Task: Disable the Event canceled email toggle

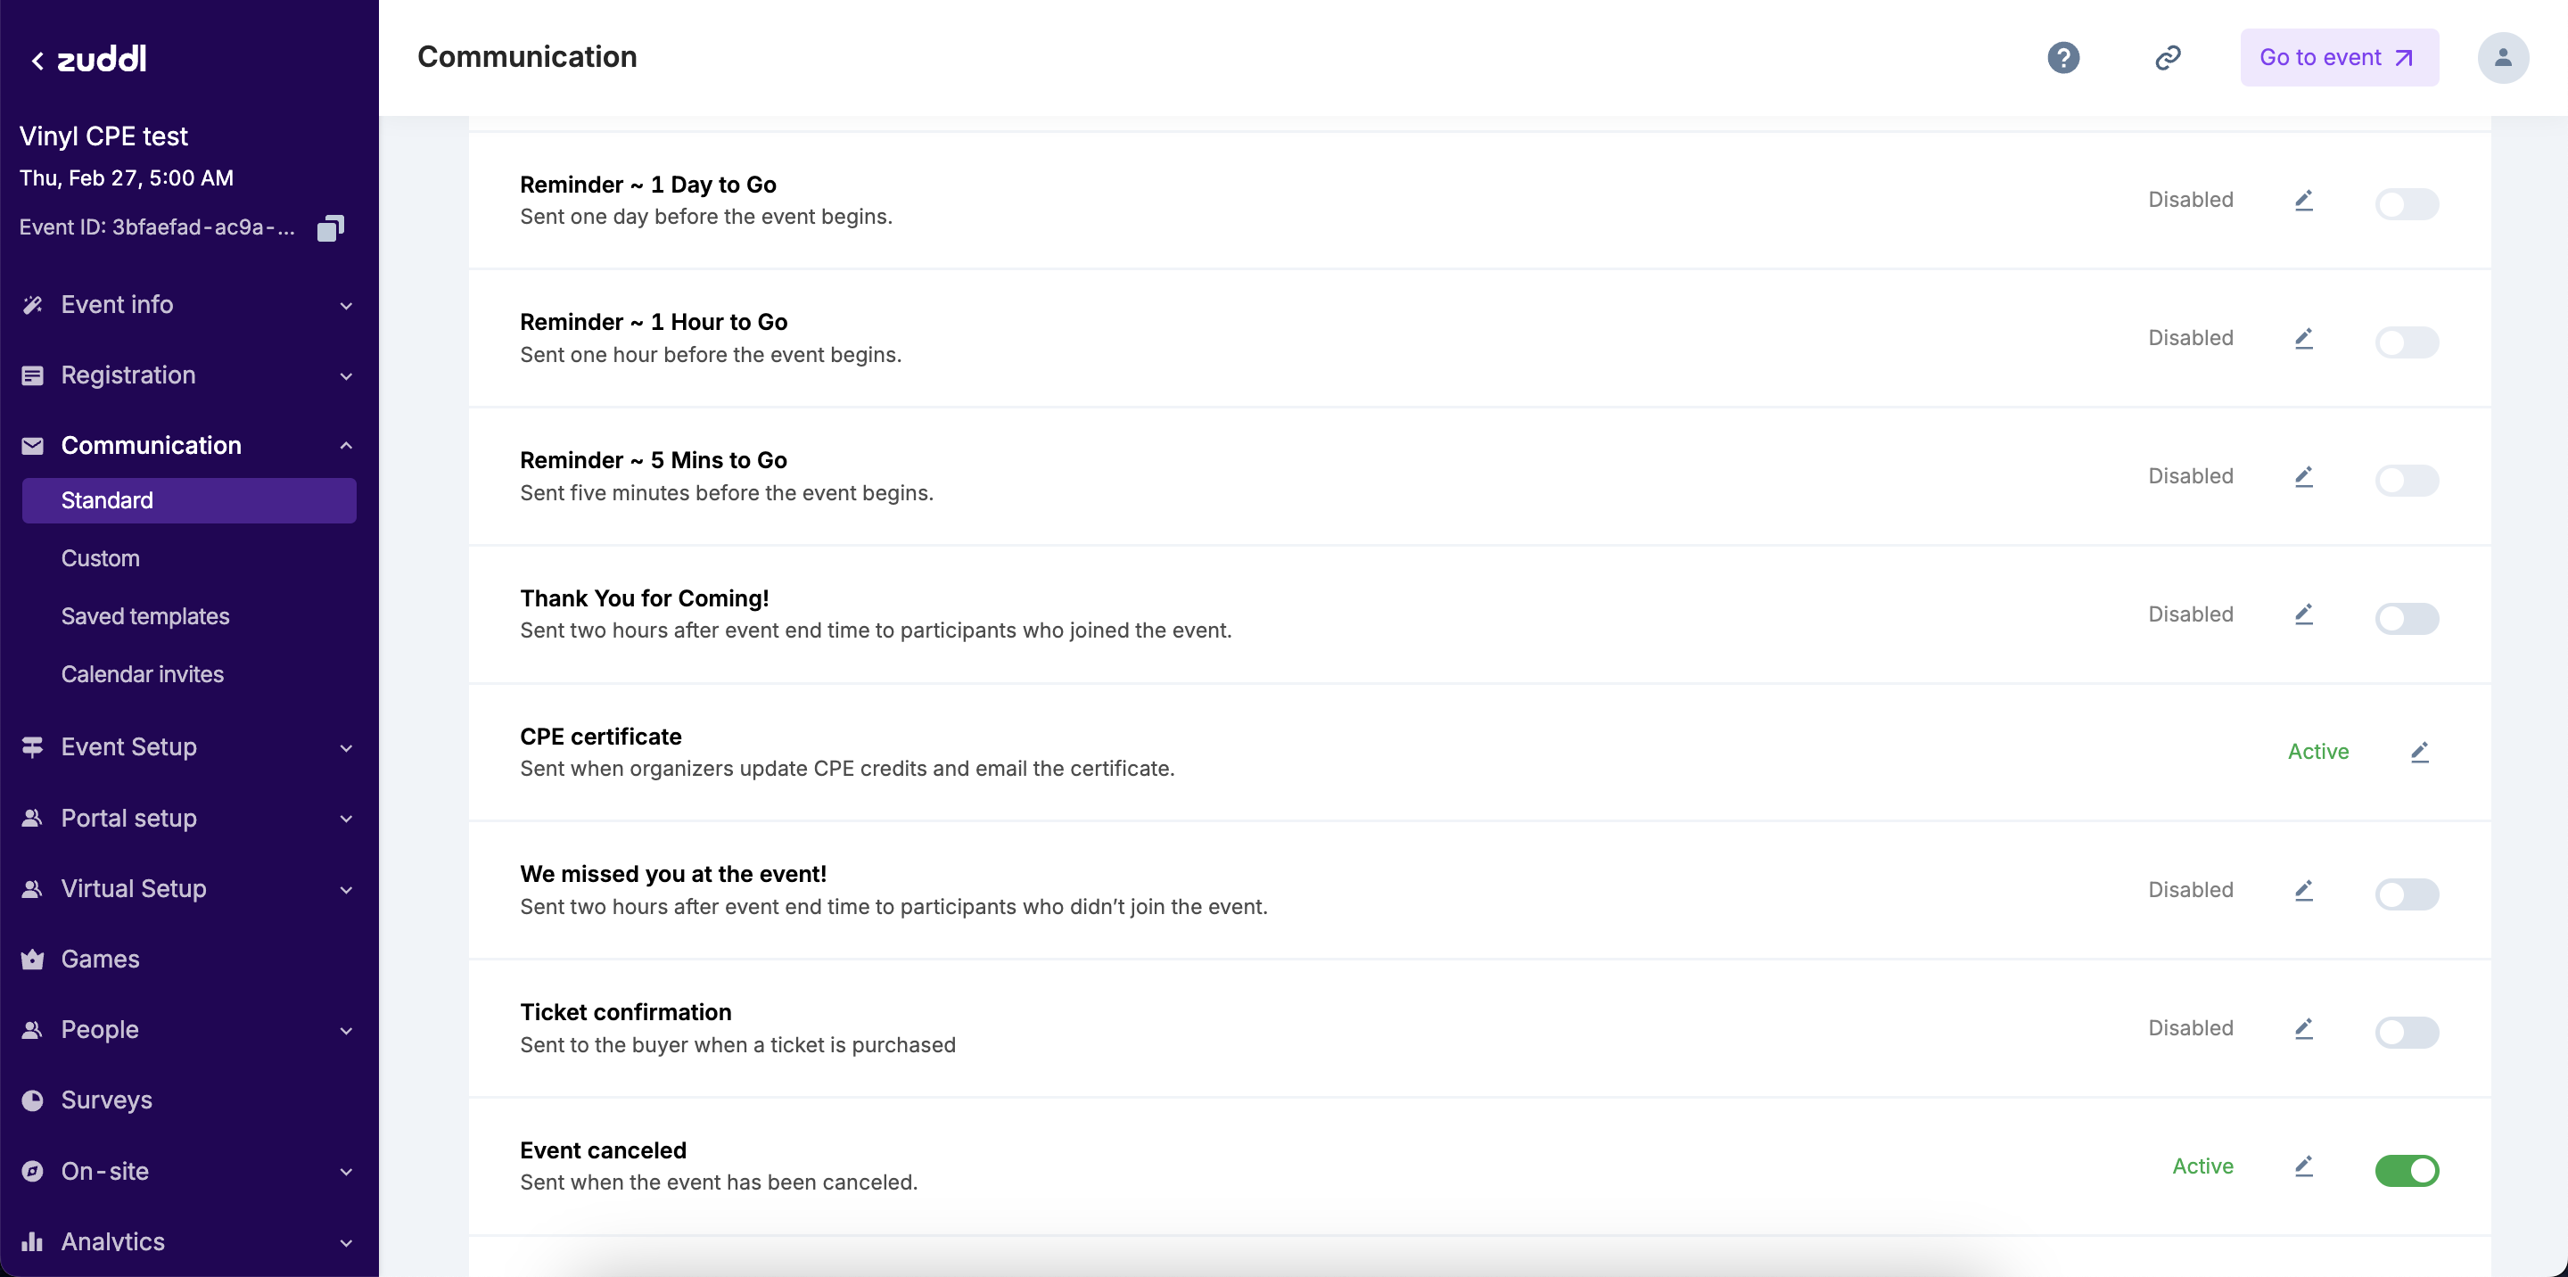Action: coord(2406,1170)
